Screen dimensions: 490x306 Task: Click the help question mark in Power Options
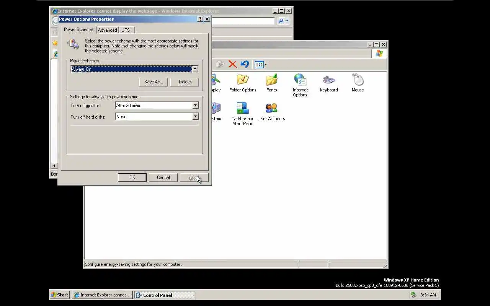pyautogui.click(x=200, y=19)
